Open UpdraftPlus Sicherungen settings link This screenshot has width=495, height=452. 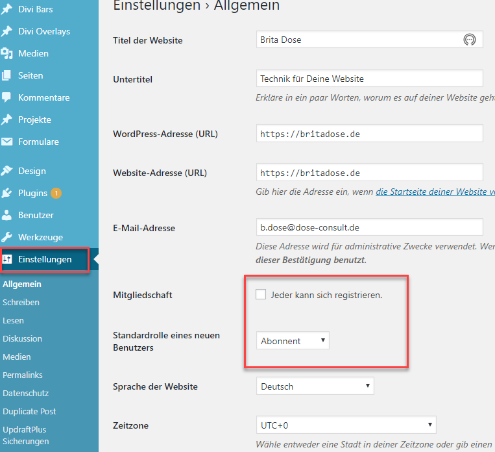point(25,435)
